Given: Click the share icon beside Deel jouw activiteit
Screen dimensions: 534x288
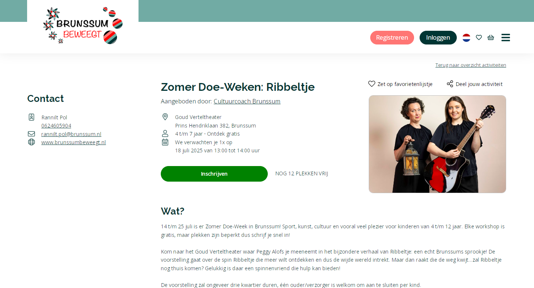Looking at the screenshot, I should click(x=450, y=84).
